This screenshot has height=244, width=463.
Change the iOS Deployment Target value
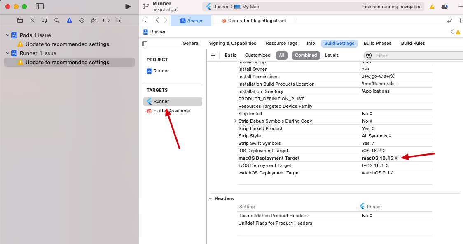coord(374,151)
